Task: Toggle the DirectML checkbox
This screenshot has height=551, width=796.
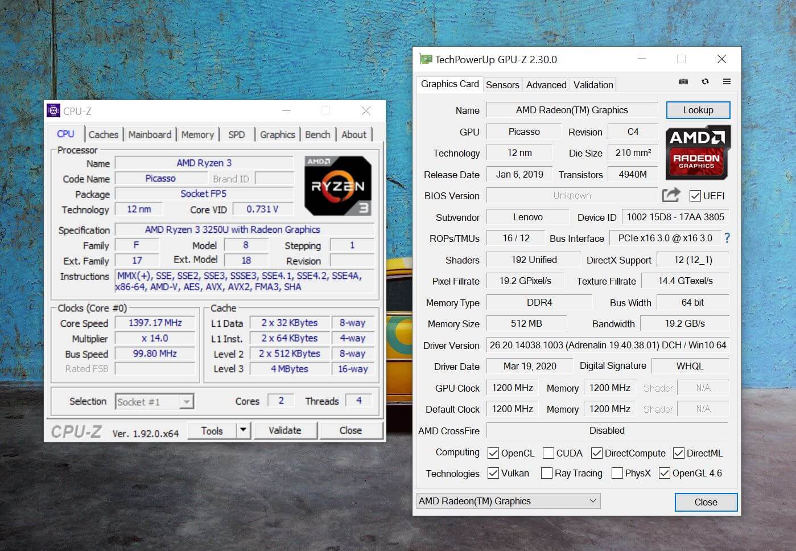Action: [x=679, y=453]
